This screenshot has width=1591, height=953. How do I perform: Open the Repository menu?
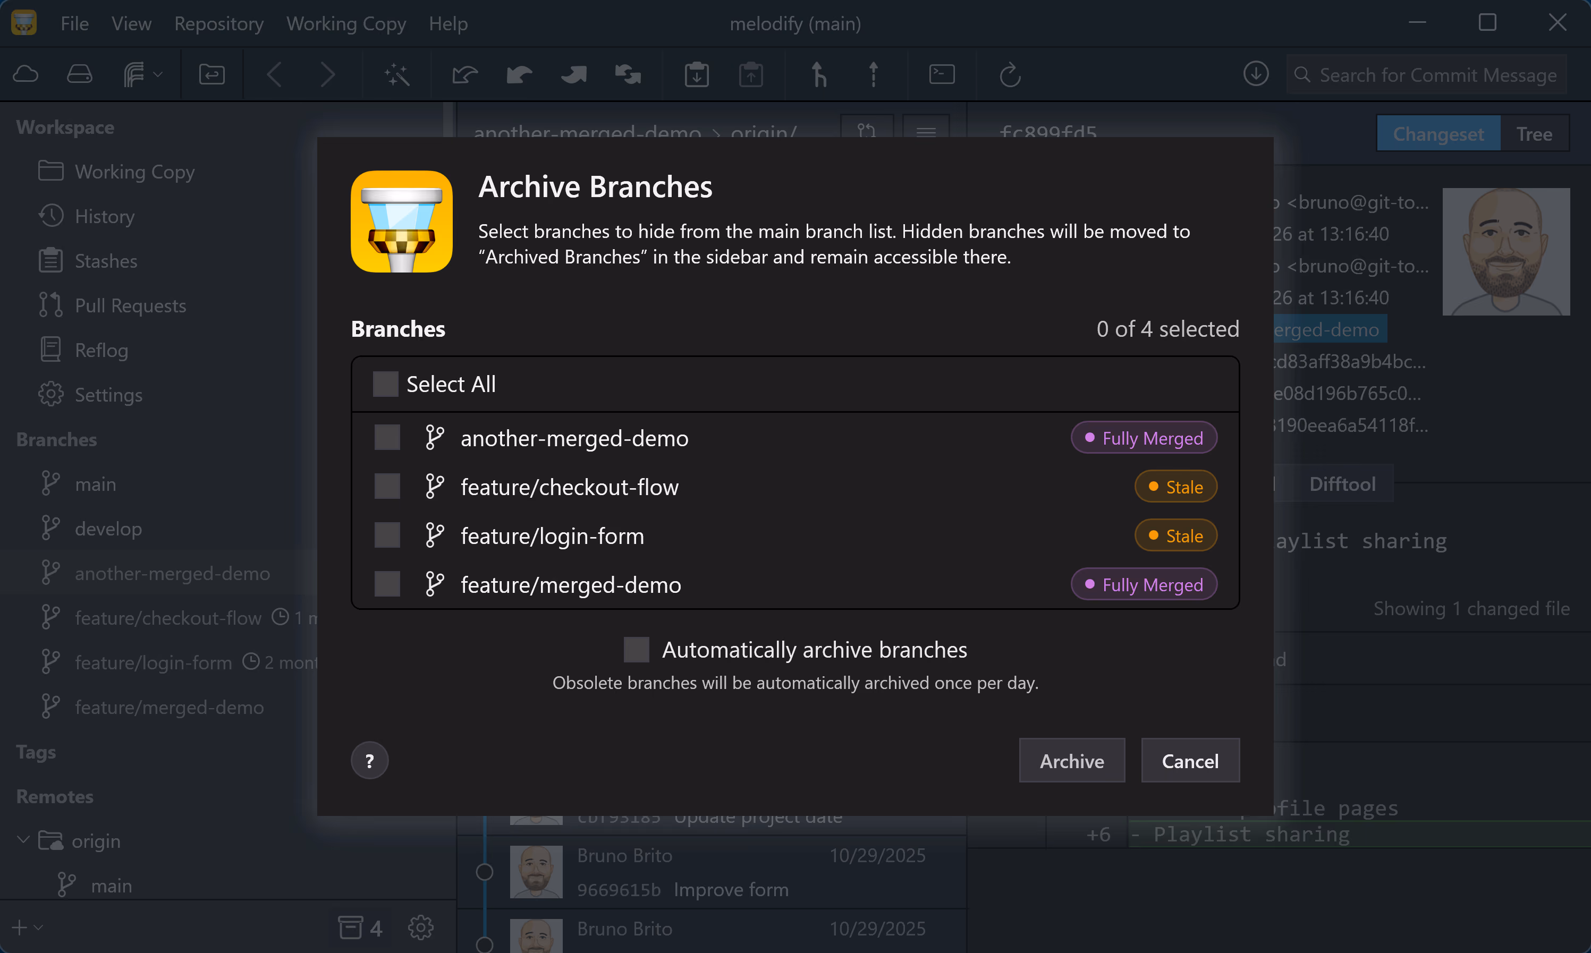coord(218,23)
